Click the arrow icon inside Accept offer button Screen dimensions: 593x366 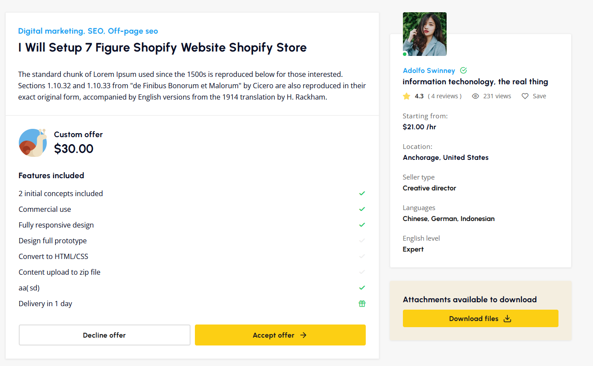click(x=304, y=335)
